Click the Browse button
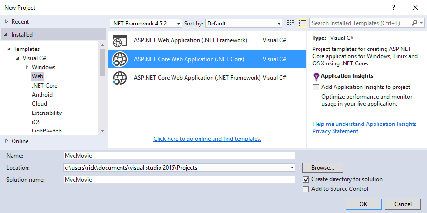The width and height of the screenshot is (427, 213). tap(322, 168)
